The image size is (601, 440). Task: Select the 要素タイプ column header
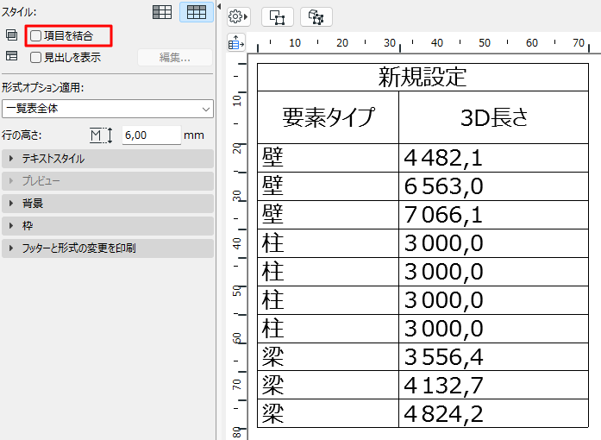(x=329, y=117)
